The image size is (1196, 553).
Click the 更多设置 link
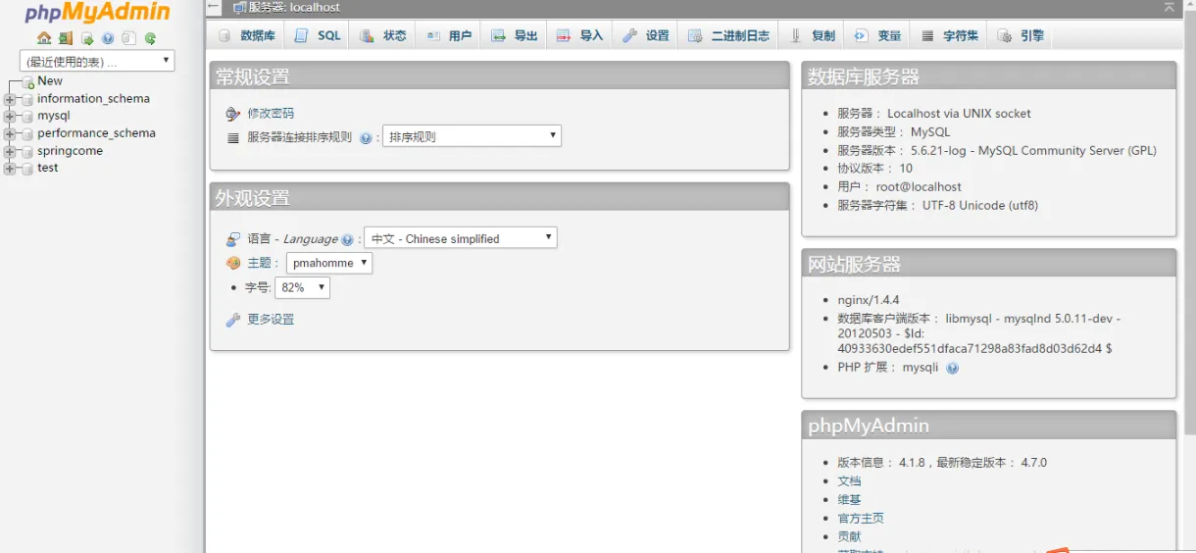click(271, 320)
